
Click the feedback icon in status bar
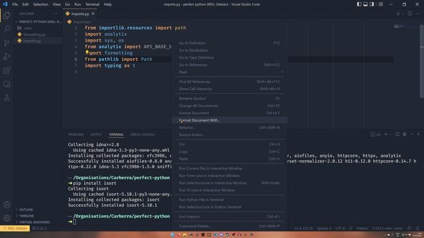point(409,228)
